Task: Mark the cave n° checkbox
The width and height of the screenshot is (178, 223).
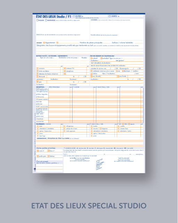Action: 38,151
